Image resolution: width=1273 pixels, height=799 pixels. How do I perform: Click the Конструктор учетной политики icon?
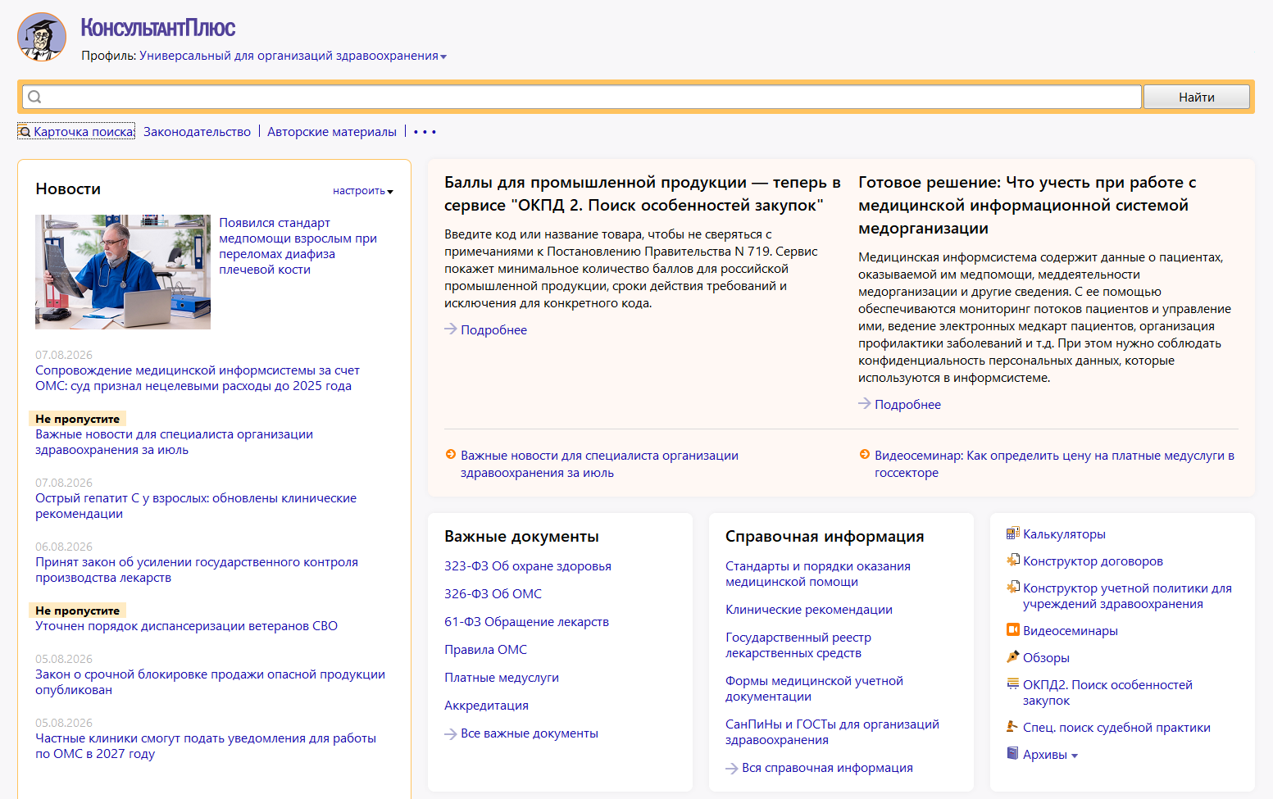(x=1013, y=588)
